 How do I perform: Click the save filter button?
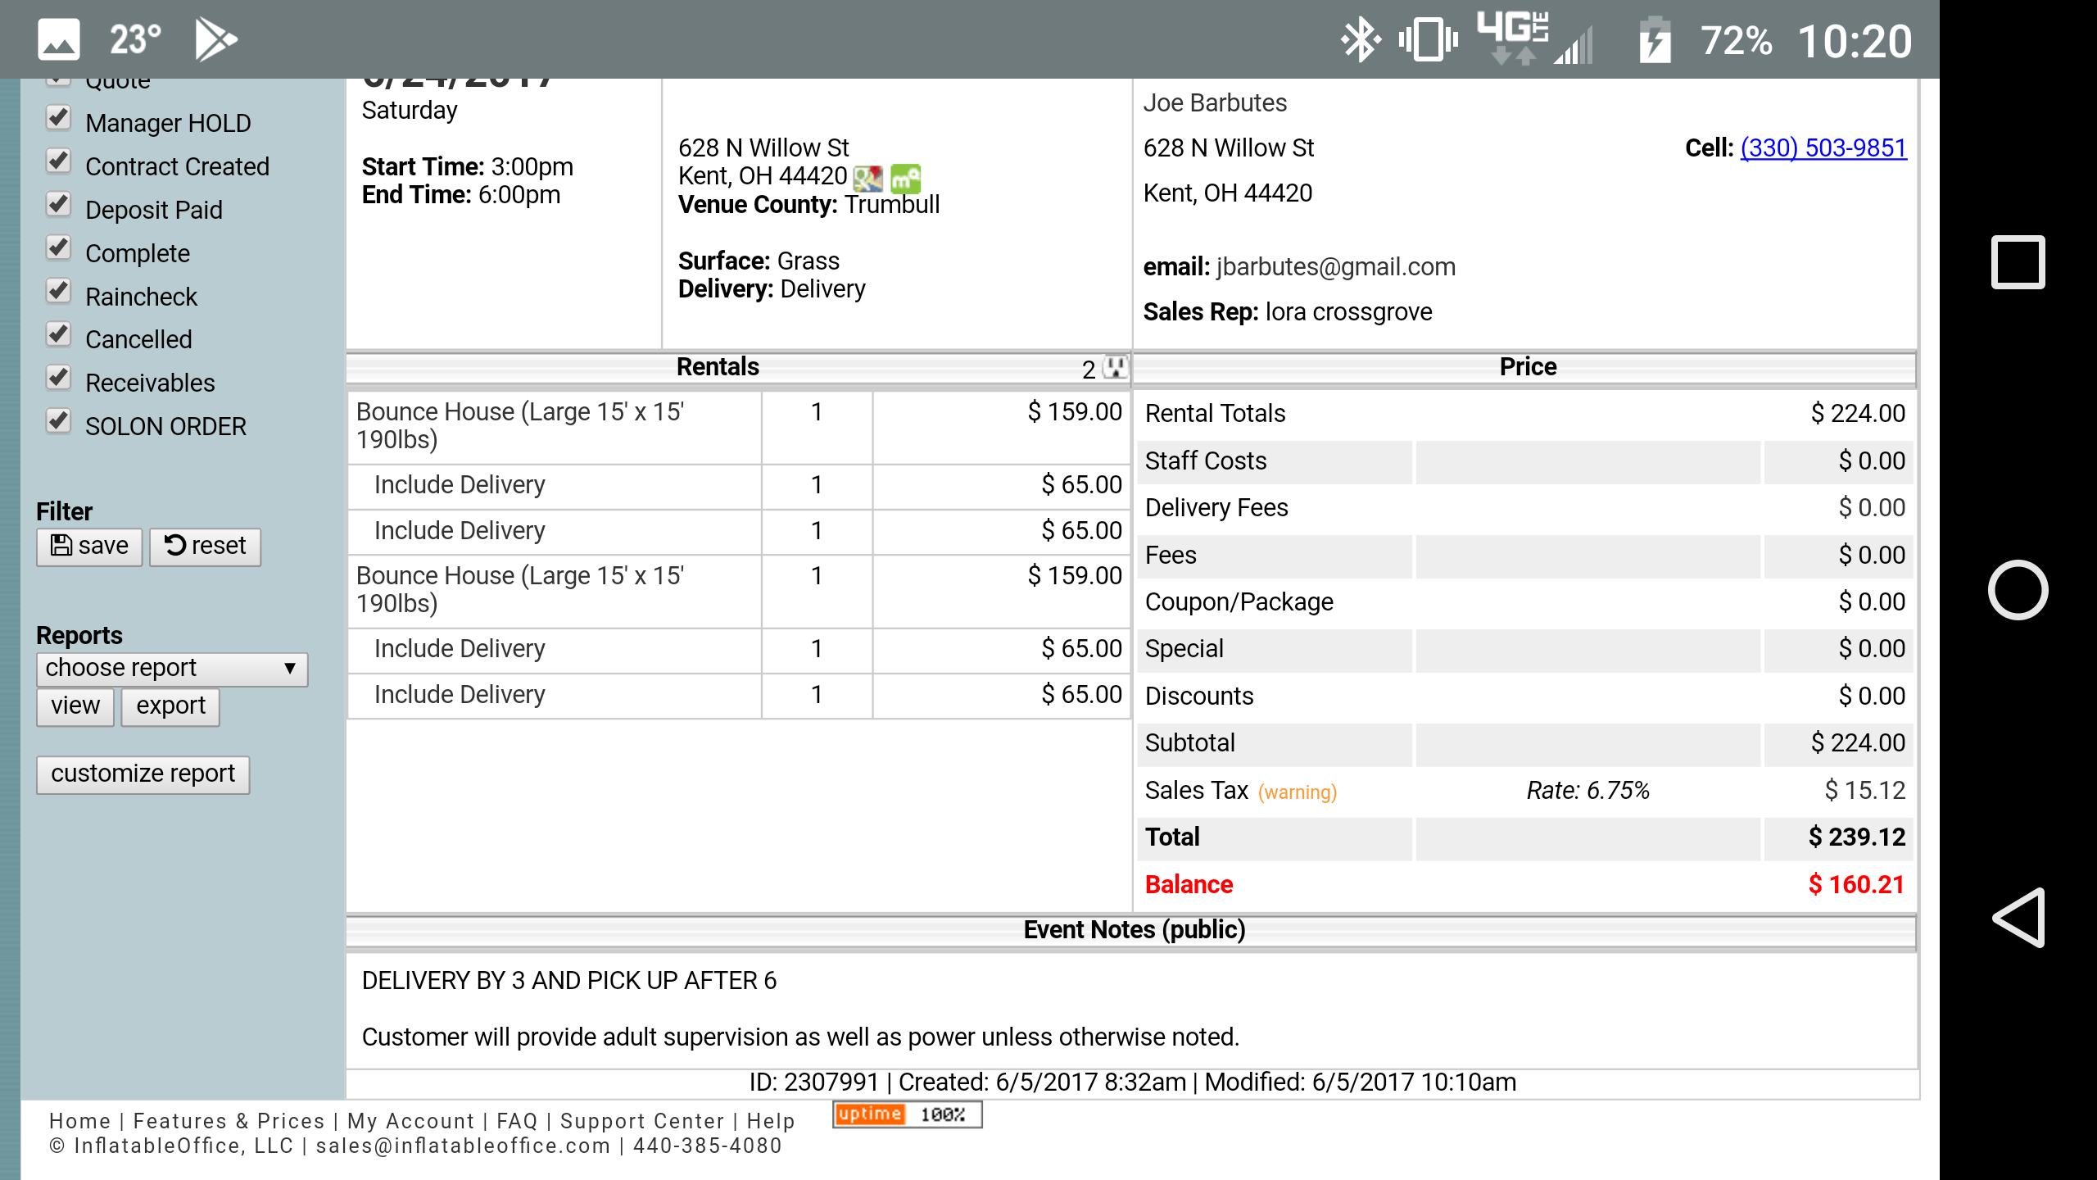(89, 547)
